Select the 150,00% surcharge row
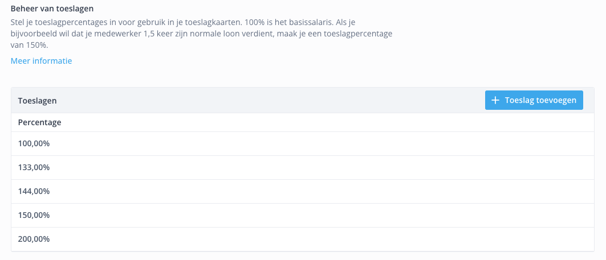606x260 pixels. [x=303, y=216]
